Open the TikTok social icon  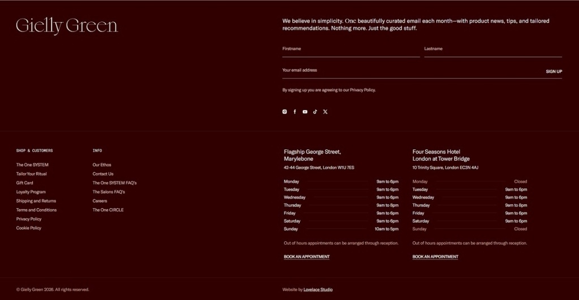315,112
